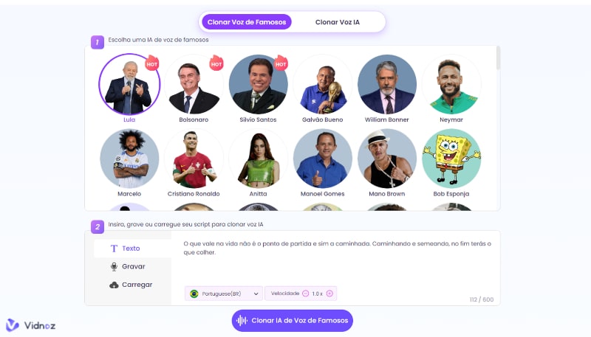Click Clonar IA de Voz de Famosos button
Screen dimensions: 591x337
point(292,321)
